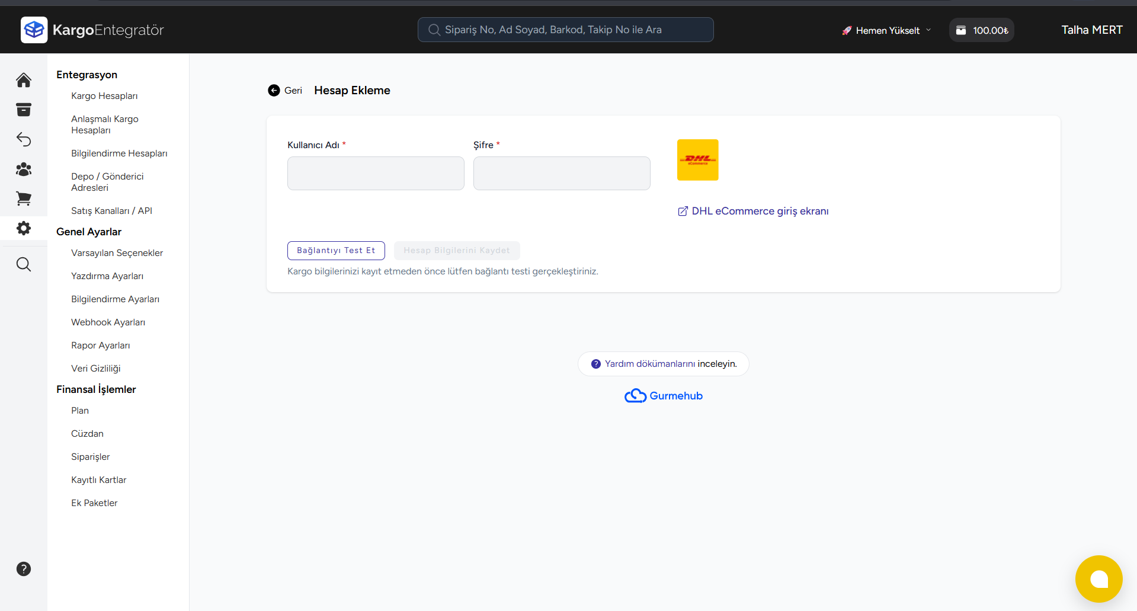Go to Kargo Hesapları menu item
The image size is (1137, 611).
pos(104,96)
